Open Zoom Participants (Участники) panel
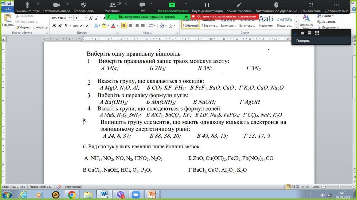This screenshot has height=200, width=357. click(x=112, y=7)
